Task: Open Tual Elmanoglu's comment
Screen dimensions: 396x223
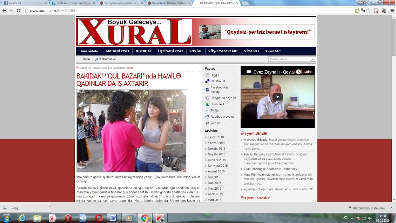Action: (270, 169)
